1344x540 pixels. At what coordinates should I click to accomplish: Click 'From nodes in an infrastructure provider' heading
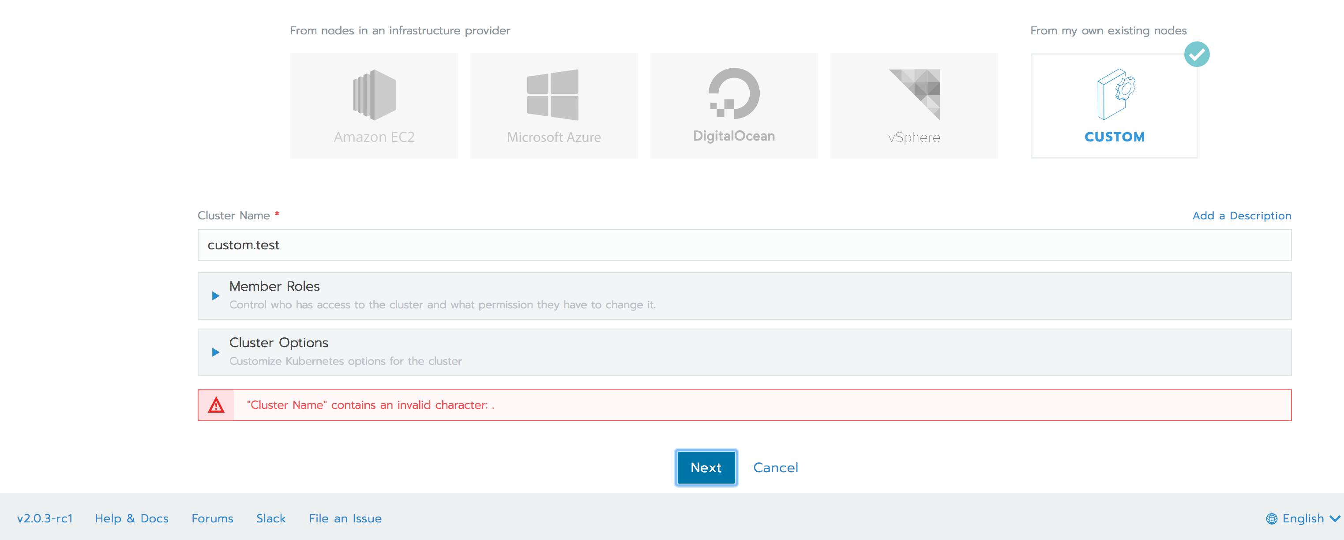point(400,31)
